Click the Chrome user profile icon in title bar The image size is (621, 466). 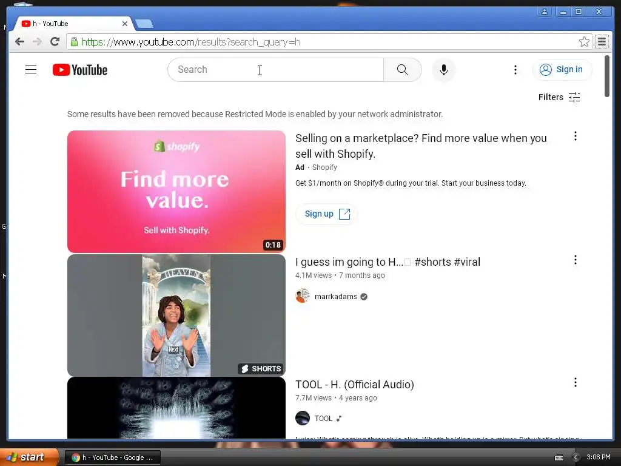545,12
